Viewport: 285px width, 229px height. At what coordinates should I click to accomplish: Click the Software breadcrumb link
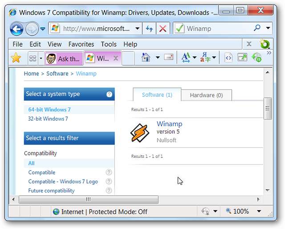click(57, 74)
